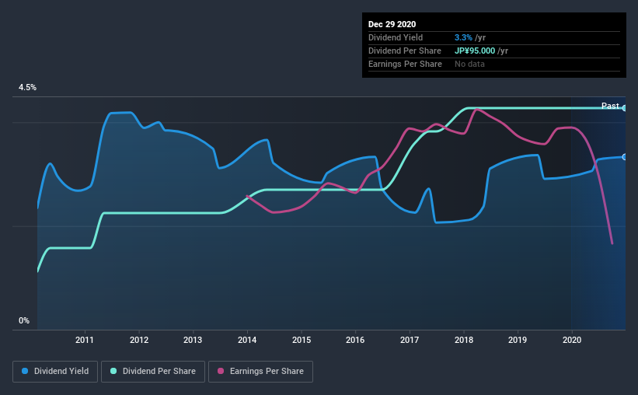This screenshot has height=395, width=638.
Task: Click the 2019 x-axis label
Action: click(x=518, y=340)
